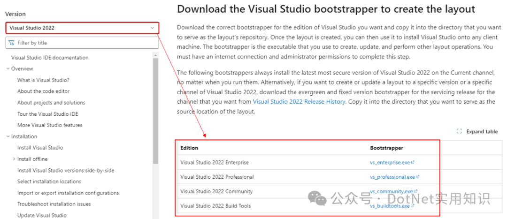Click the expand icon beside Expand table

[459, 131]
